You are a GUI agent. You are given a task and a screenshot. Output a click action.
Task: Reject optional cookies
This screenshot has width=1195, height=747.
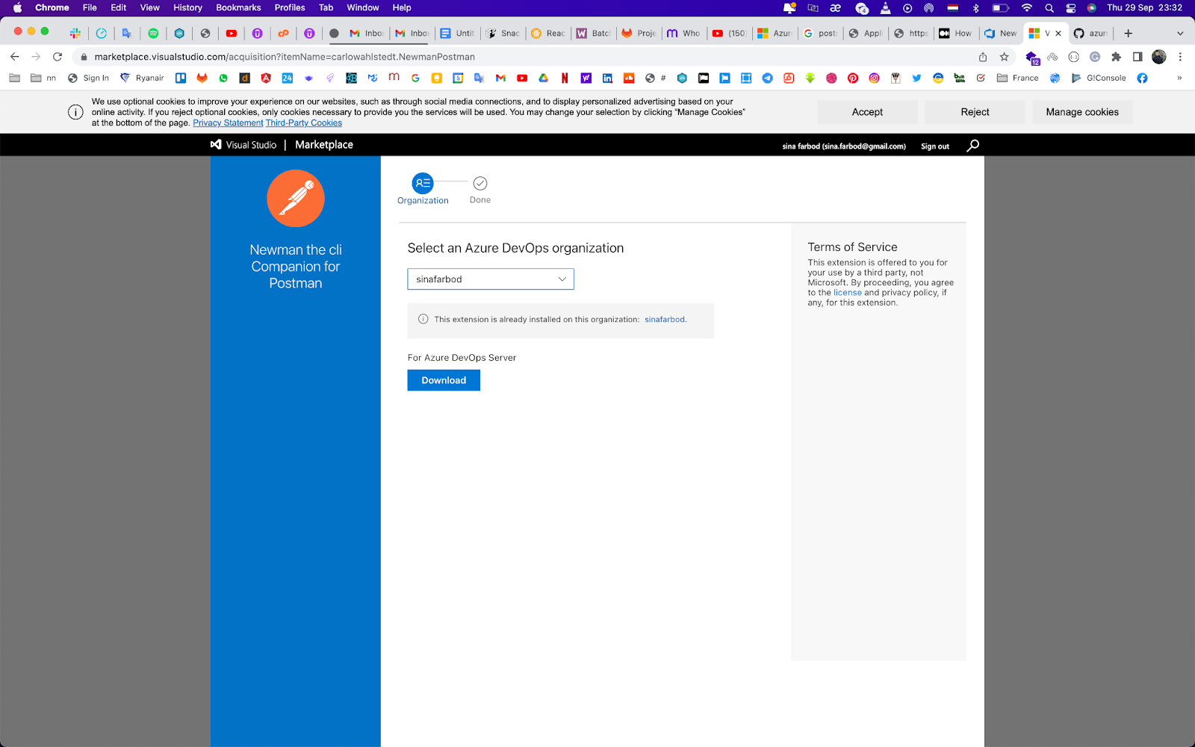[975, 112]
